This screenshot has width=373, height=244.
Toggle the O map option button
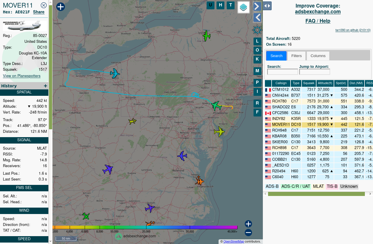pos(257,50)
